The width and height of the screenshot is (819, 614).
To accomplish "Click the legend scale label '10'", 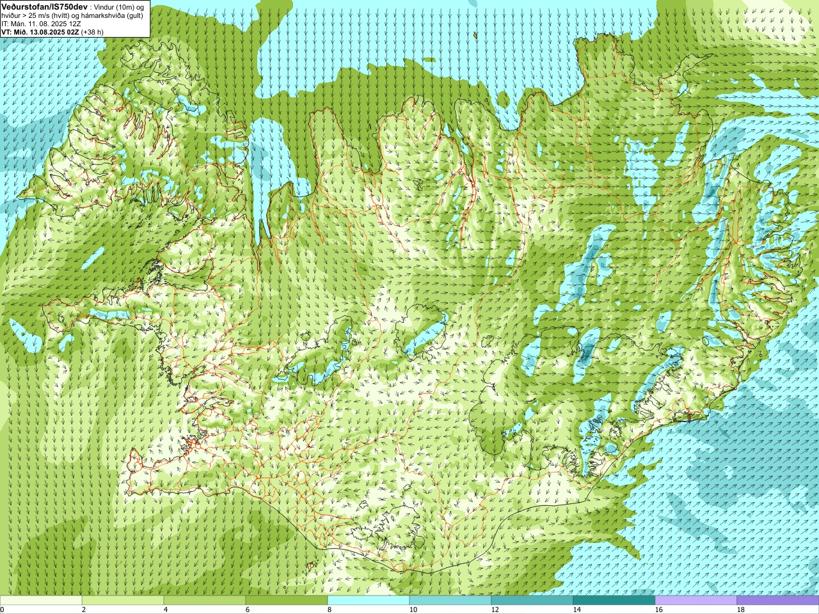I will (413, 610).
